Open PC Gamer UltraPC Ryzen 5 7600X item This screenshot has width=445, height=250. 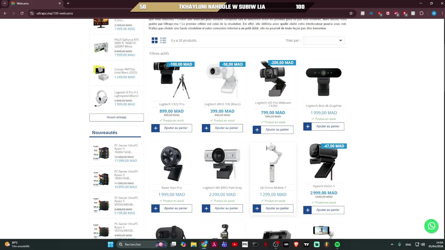126,149
